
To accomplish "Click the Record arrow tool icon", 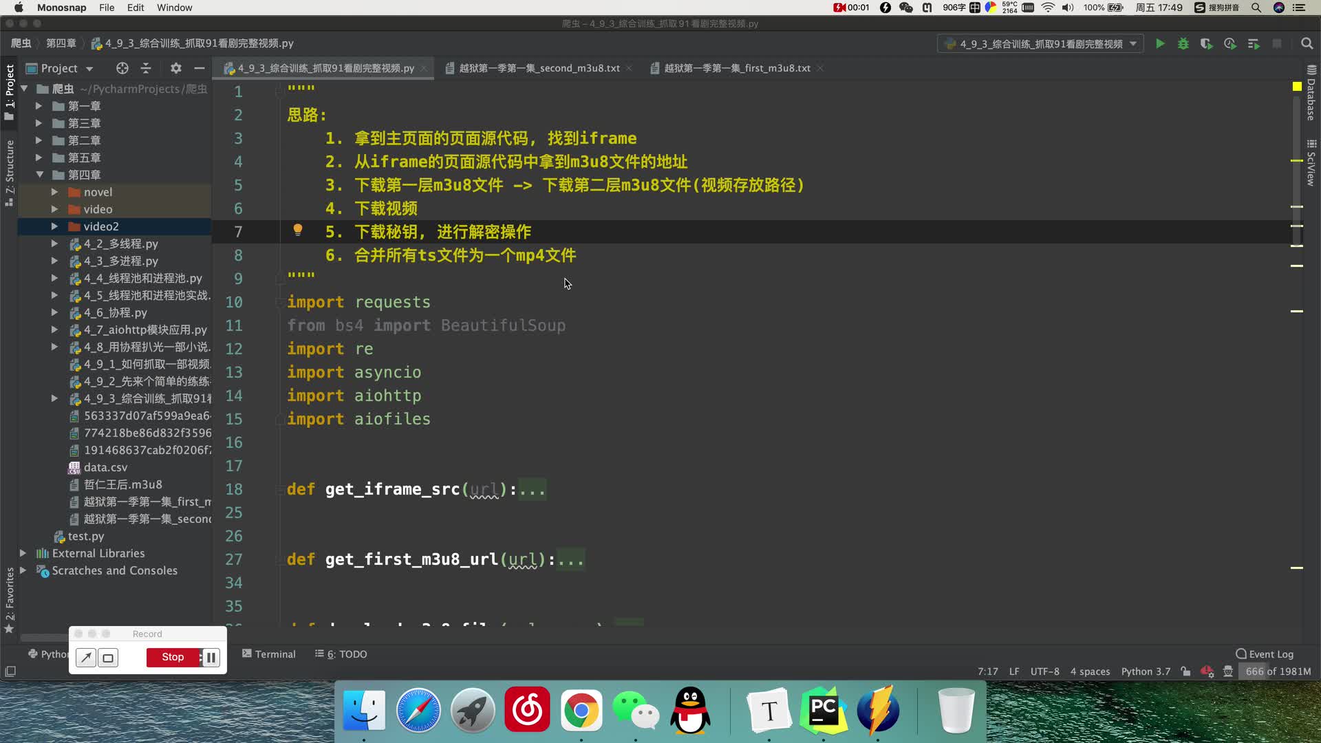I will pos(86,658).
